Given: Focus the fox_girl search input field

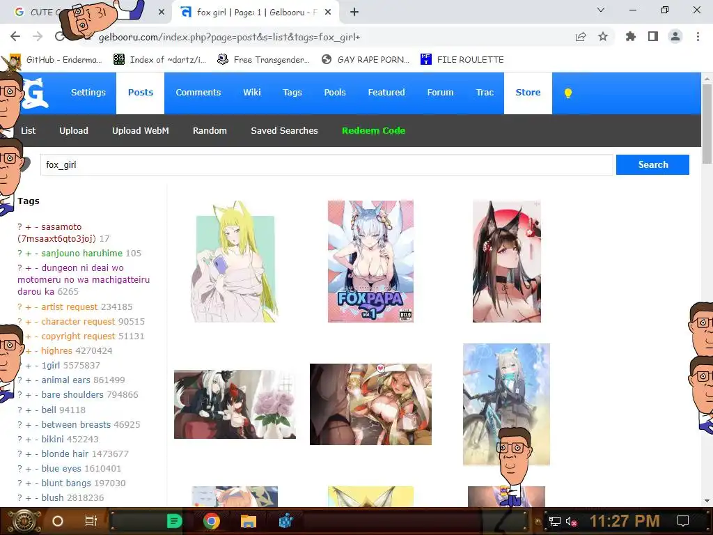Looking at the screenshot, I should click(327, 164).
